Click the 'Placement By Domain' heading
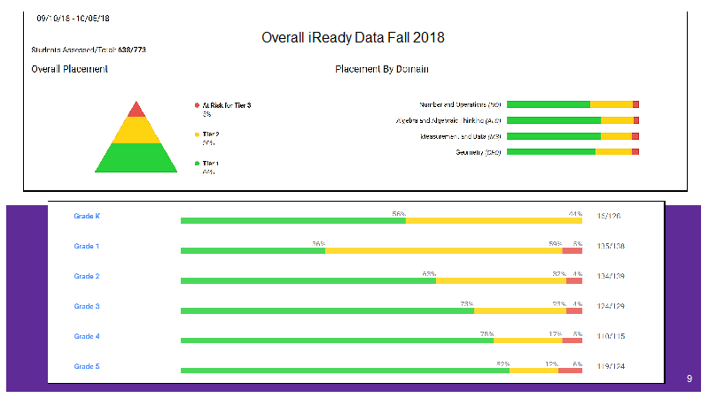This screenshot has height=398, width=709. click(x=382, y=69)
